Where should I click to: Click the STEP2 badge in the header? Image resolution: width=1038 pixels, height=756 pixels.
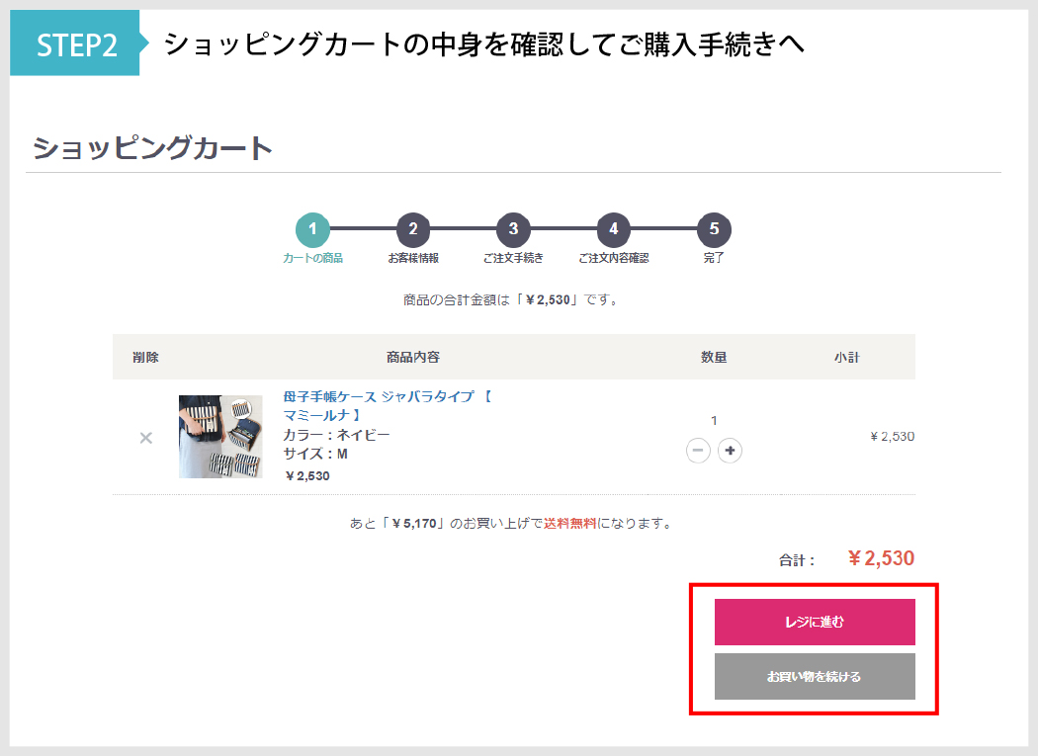[77, 43]
